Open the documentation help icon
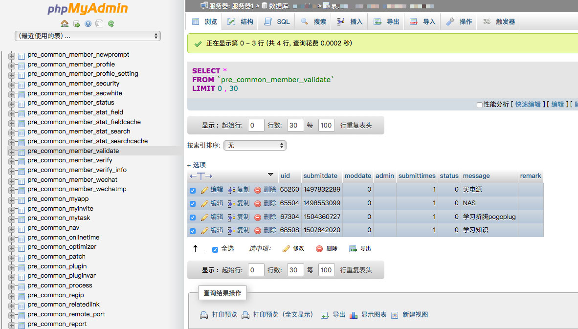Viewport: 578px width, 329px height. [88, 24]
